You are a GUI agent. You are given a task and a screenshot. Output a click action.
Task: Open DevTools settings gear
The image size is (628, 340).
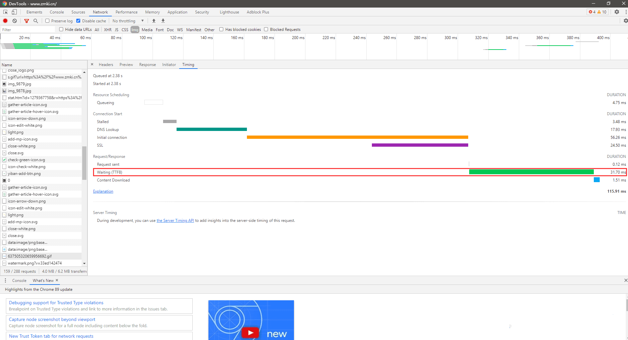617,12
